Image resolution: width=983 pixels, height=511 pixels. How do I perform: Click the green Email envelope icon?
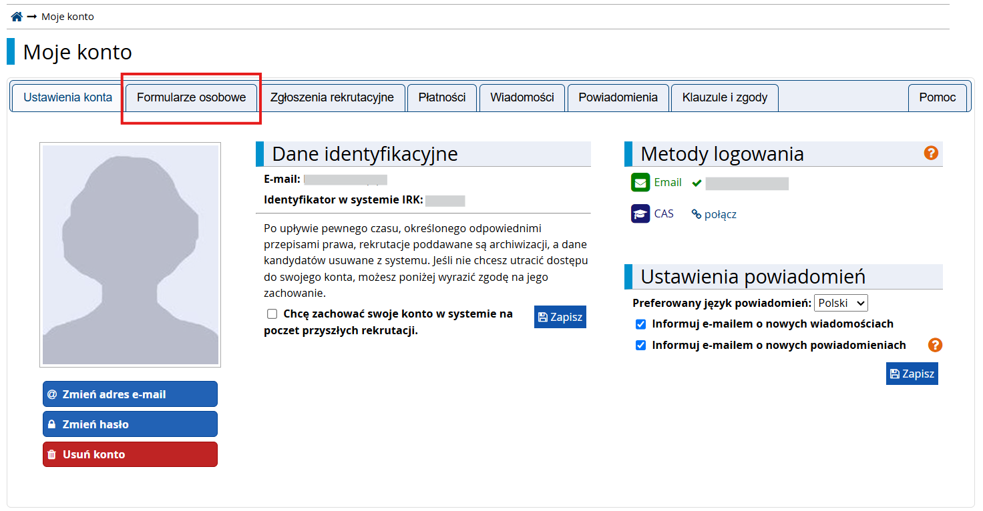[640, 182]
